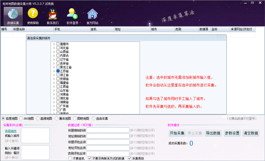Open 软件登录 via its toolbar icon
This screenshot has width=265, height=161.
pos(72,15)
